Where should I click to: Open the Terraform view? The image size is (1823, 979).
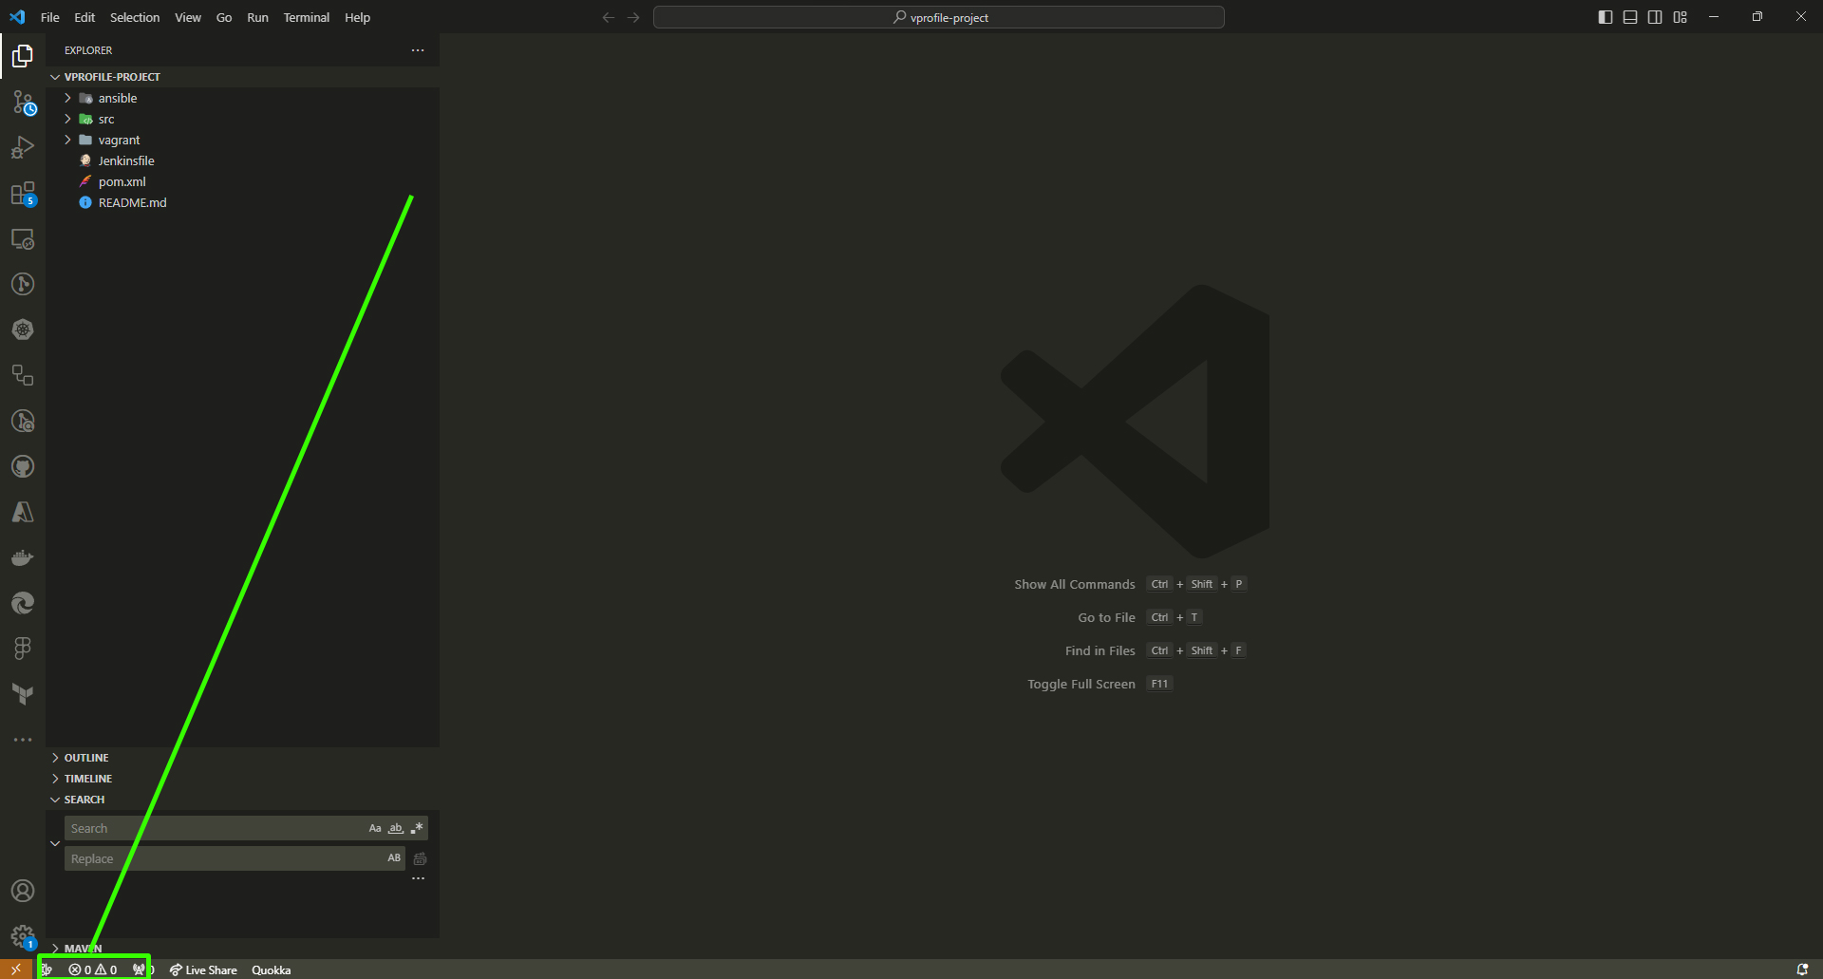[23, 694]
